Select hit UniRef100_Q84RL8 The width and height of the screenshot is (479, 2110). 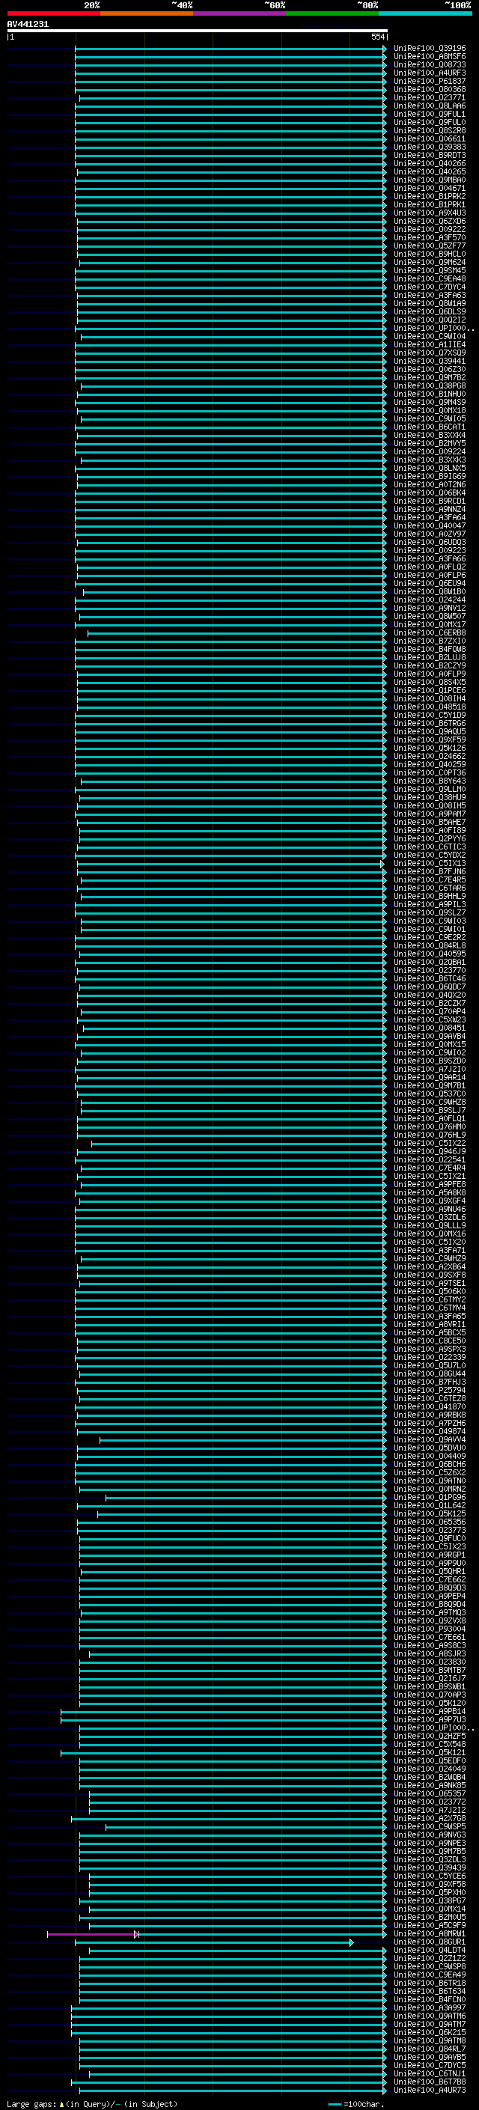[x=430, y=945]
